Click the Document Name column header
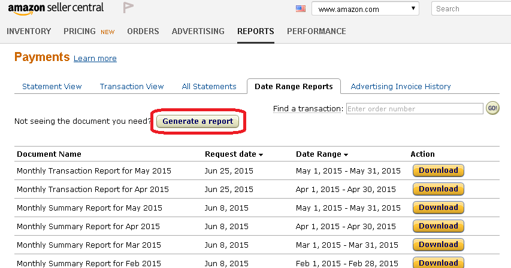 49,154
